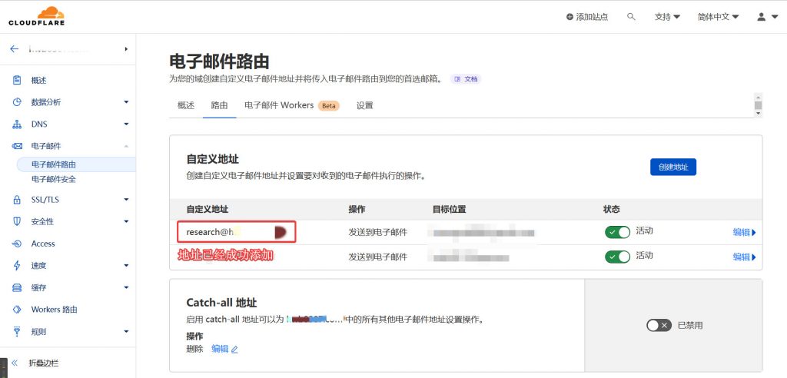The width and height of the screenshot is (787, 378).
Task: Click the 概述 clipboard icon in sidebar
Action: click(x=17, y=81)
